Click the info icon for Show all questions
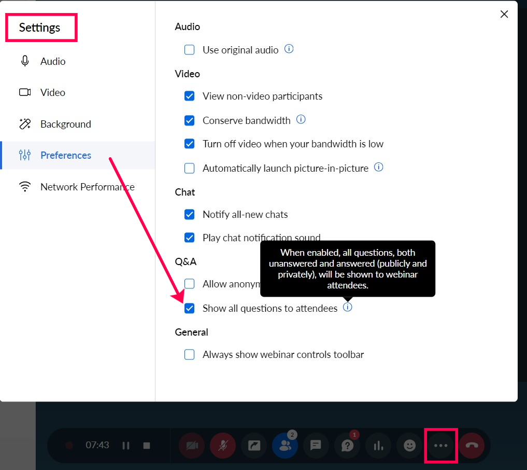Image resolution: width=527 pixels, height=470 pixels. click(x=348, y=307)
